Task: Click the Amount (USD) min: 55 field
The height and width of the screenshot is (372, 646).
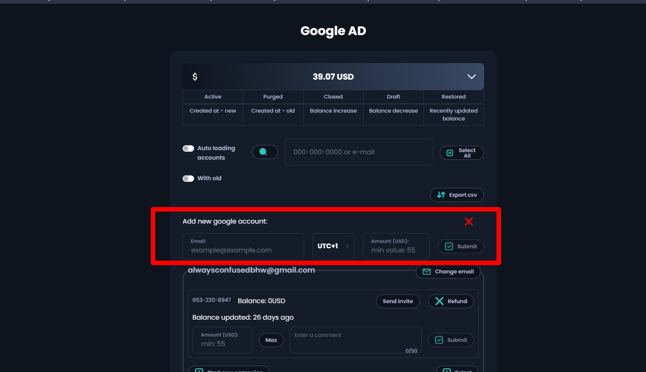Action: 222,340
